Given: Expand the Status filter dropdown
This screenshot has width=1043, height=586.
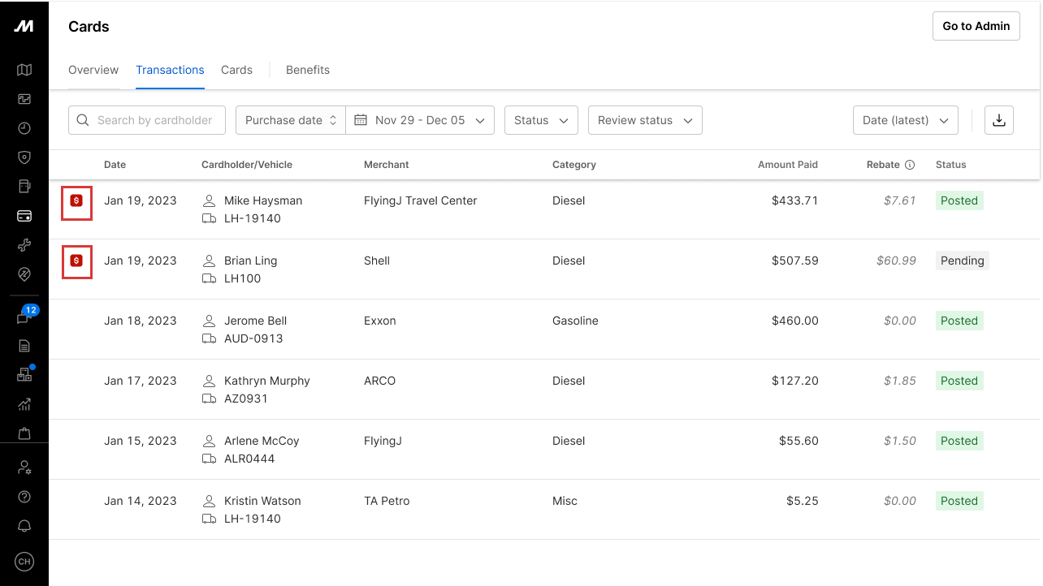Looking at the screenshot, I should pyautogui.click(x=541, y=120).
